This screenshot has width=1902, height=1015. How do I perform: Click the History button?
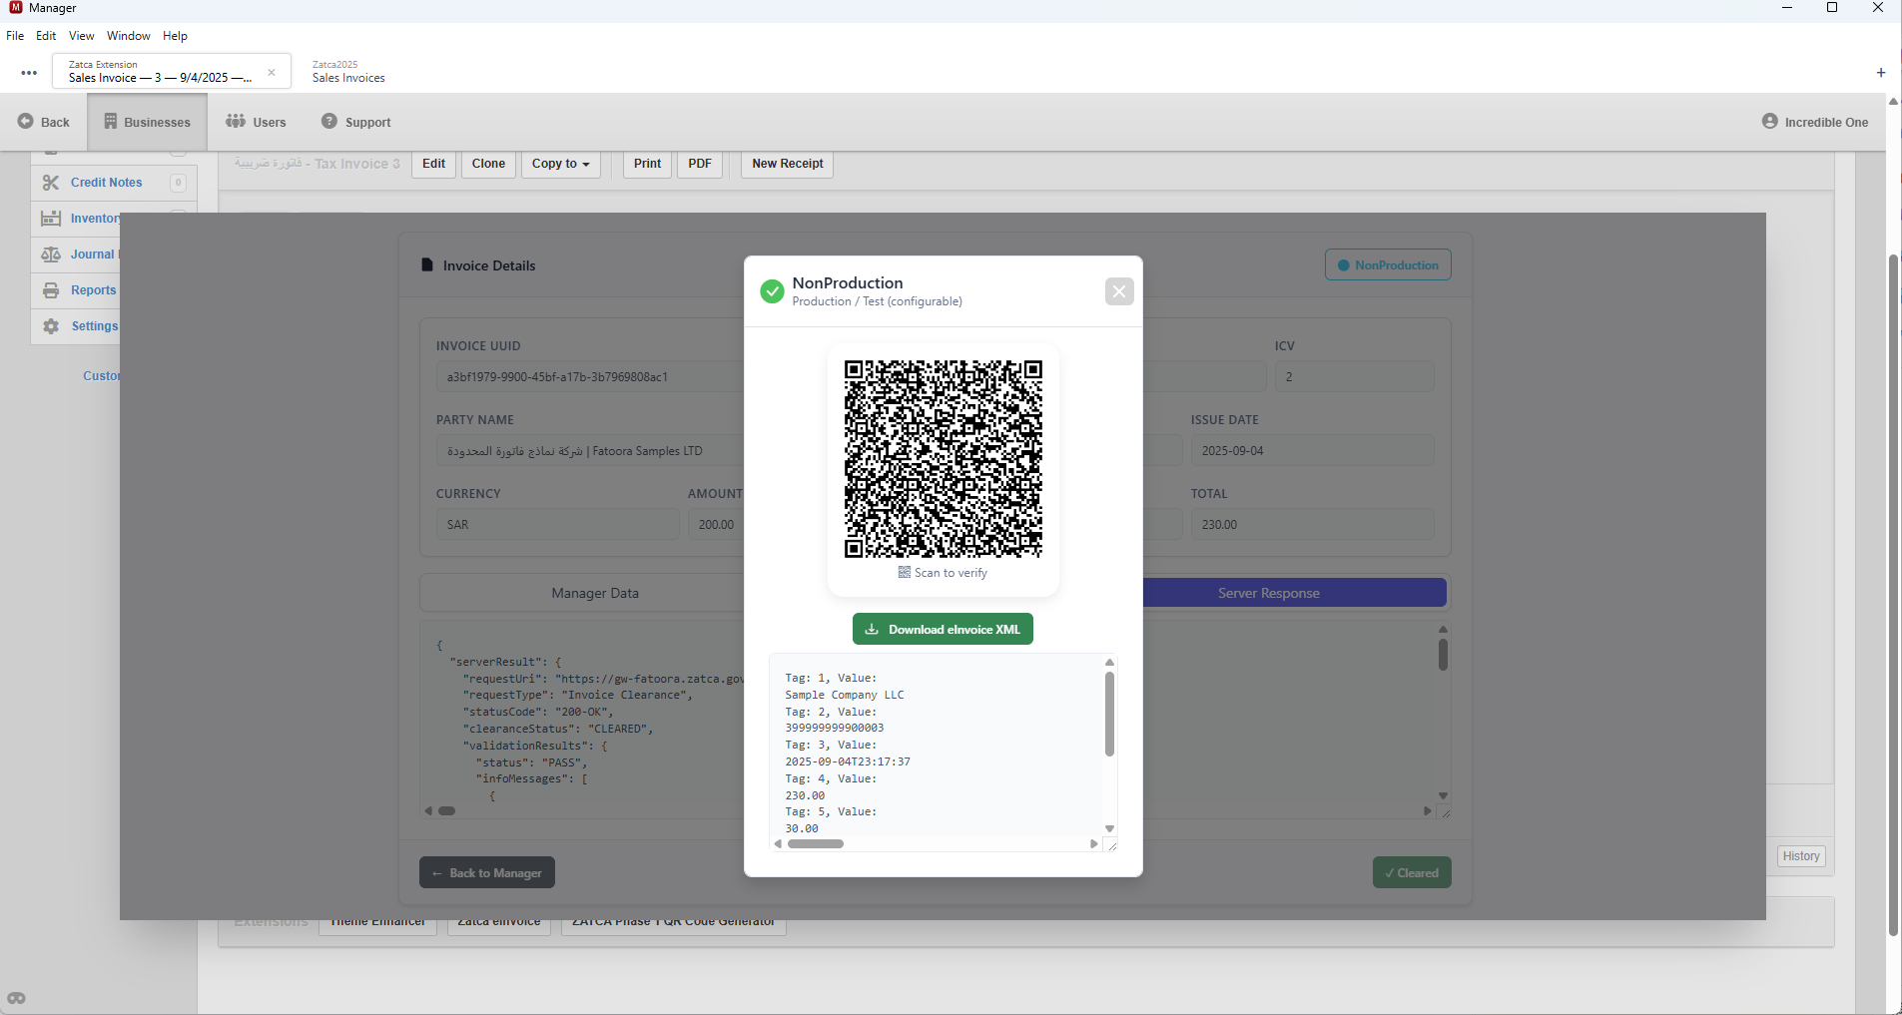(x=1801, y=856)
